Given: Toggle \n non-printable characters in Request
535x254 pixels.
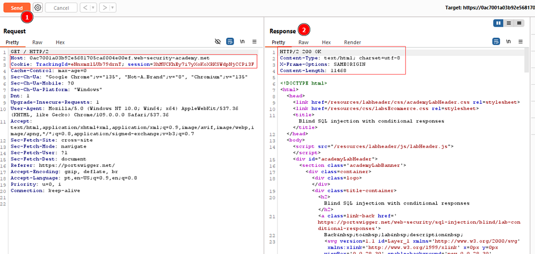Looking at the screenshot, I should (242, 42).
